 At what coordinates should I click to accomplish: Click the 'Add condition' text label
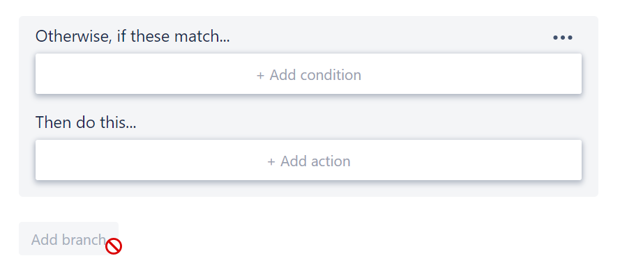click(x=315, y=75)
